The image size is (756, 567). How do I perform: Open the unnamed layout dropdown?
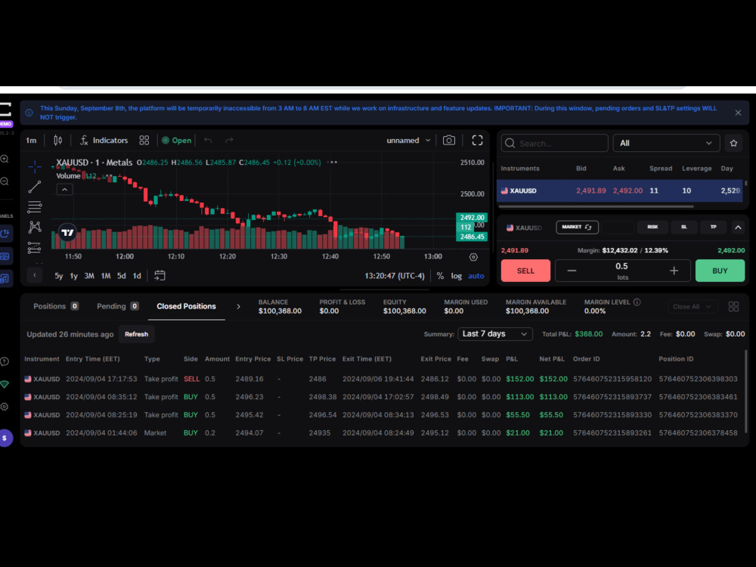(408, 140)
